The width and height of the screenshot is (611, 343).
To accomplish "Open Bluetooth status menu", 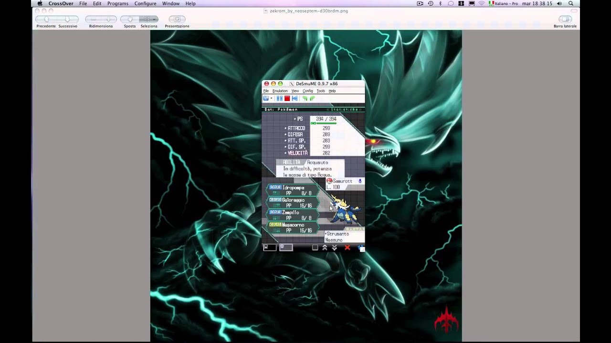I will (x=441, y=3).
